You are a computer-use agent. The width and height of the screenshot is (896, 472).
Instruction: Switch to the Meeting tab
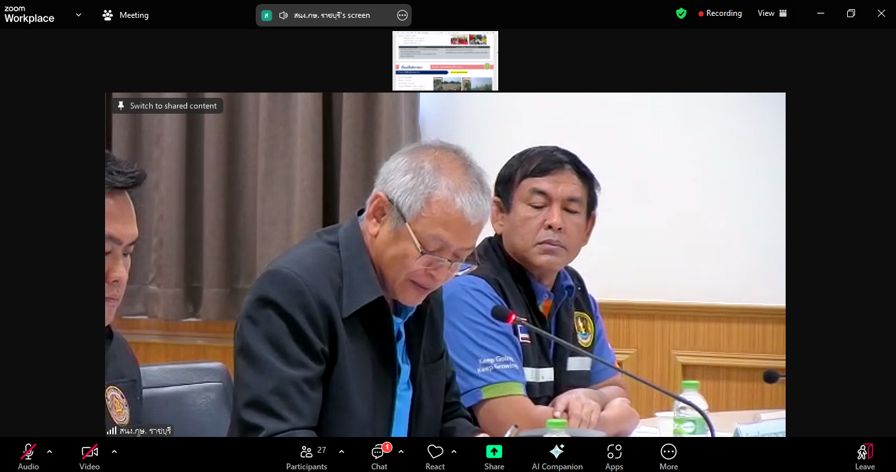(x=125, y=13)
